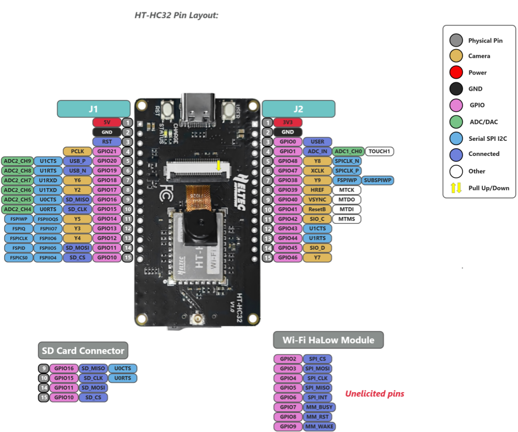Select the J1 header label
This screenshot has width=518, height=432.
click(x=93, y=109)
